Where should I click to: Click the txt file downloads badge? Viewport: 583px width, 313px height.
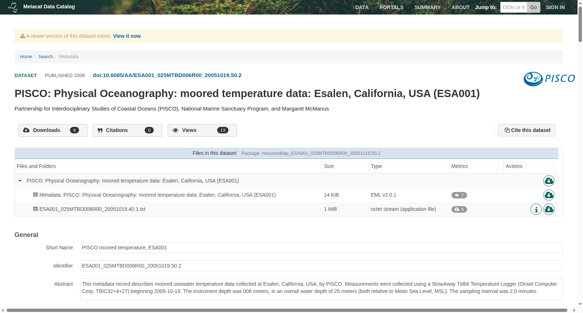pos(459,209)
